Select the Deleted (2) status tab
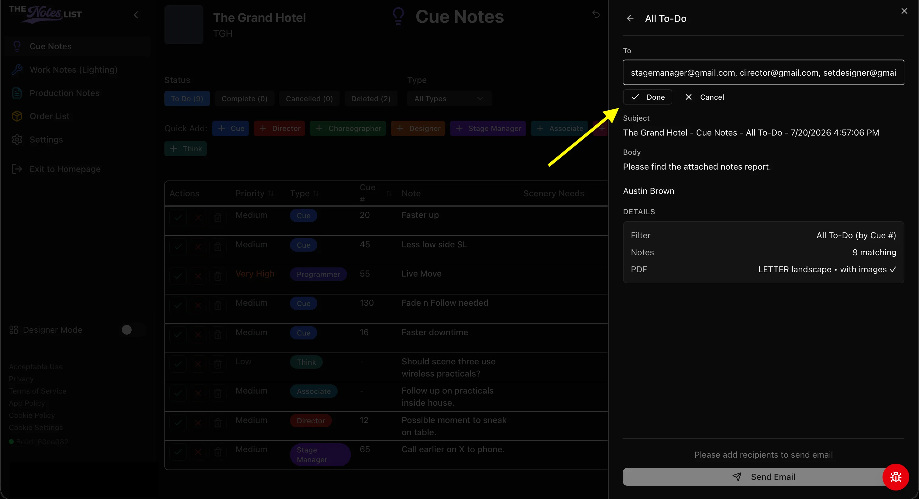This screenshot has width=919, height=499. (x=371, y=98)
